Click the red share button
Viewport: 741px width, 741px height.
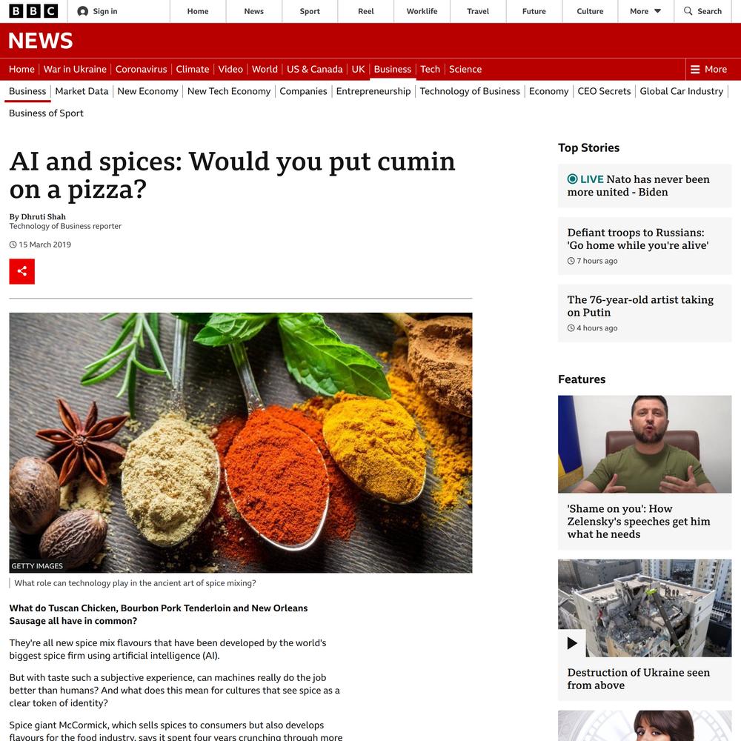click(x=21, y=271)
